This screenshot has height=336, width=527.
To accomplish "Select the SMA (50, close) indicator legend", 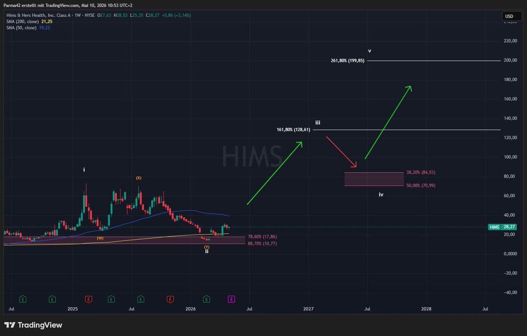I will click(x=21, y=27).
